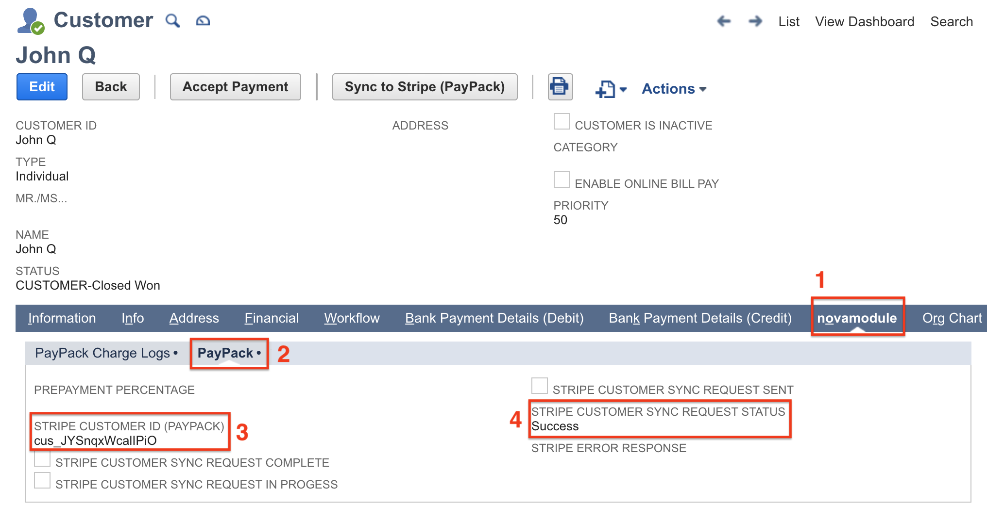Screen dimensions: 987x522
Task: Toggle Stripe Customer Sync Request Complete checkbox
Action: (42, 458)
